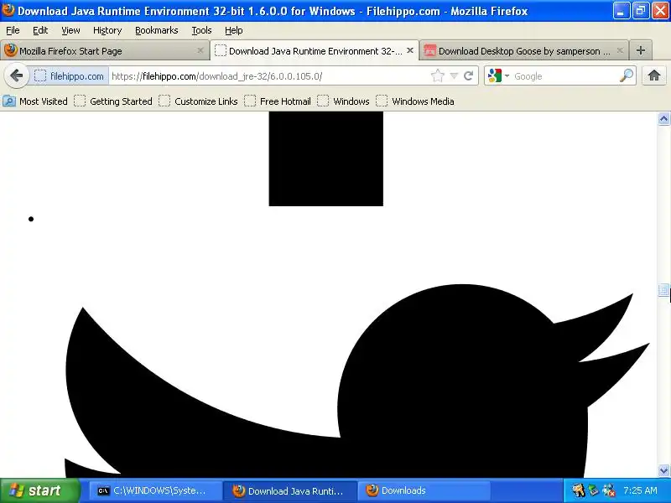Close the Mozilla Firefox Start Page tab

(200, 50)
